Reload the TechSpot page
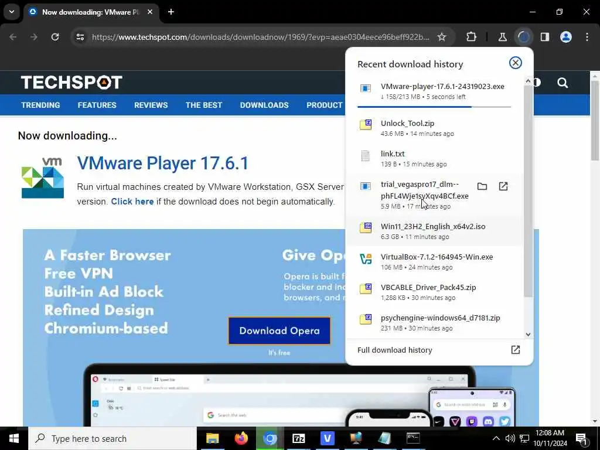 55,37
